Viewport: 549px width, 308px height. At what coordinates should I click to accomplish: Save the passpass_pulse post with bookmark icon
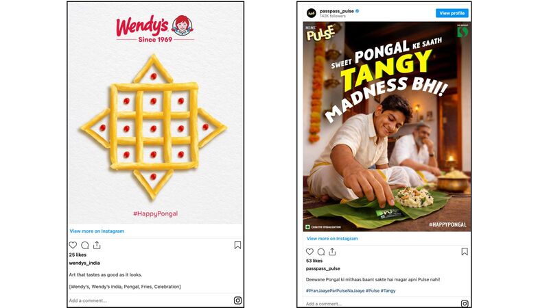[x=465, y=251]
